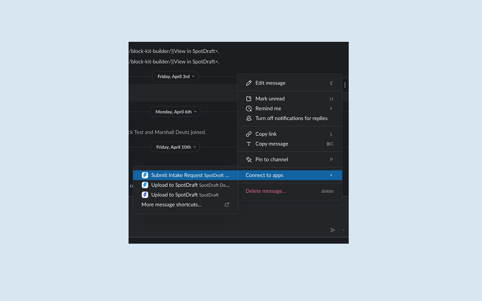Select Upload to SpotDraft (SpotDraft De...) shortcut
The width and height of the screenshot is (482, 301).
point(186,185)
